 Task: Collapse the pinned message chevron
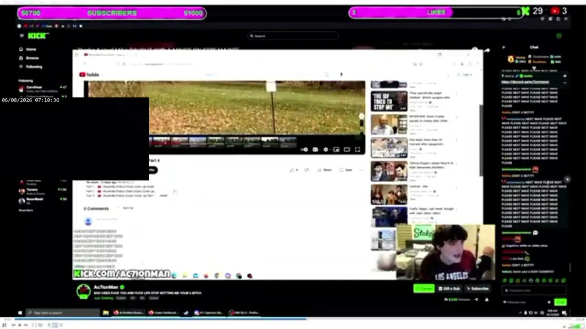click(x=564, y=83)
